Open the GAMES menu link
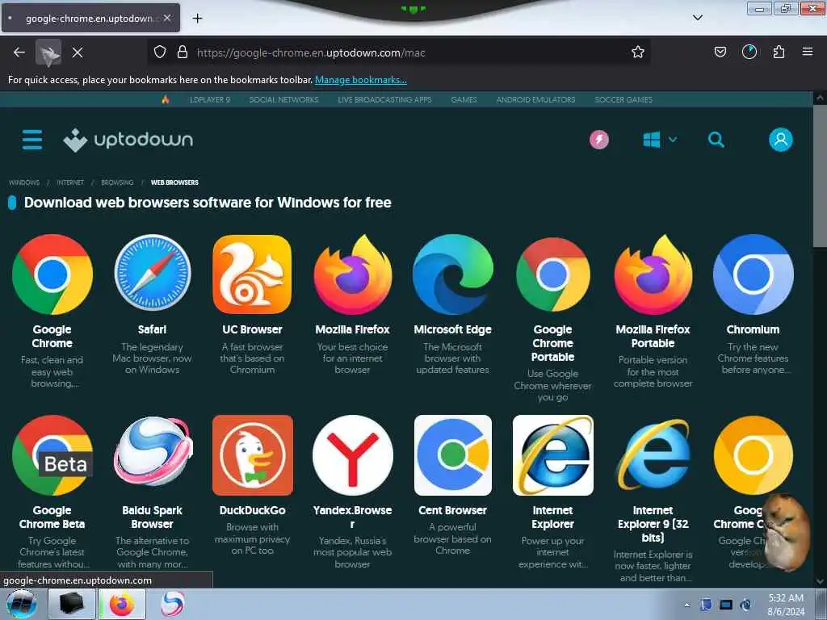The image size is (827, 620). (464, 99)
